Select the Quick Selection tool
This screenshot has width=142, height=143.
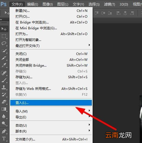tap(4, 51)
